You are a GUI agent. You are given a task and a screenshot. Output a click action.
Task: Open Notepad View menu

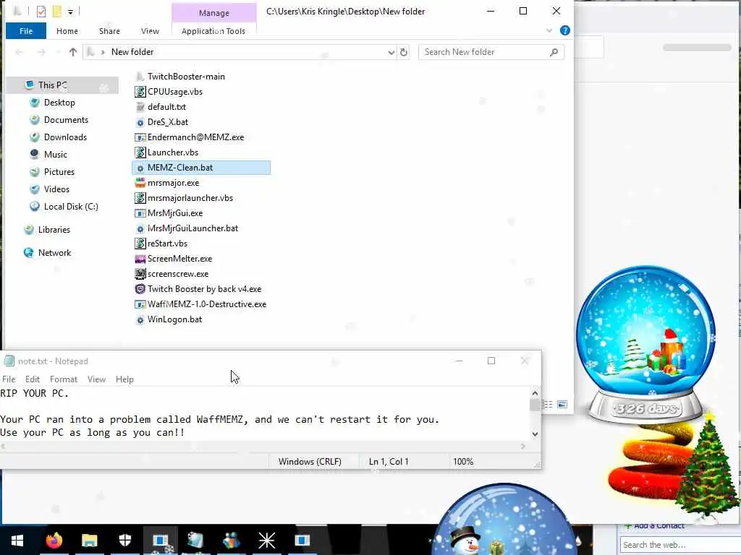[x=96, y=379]
